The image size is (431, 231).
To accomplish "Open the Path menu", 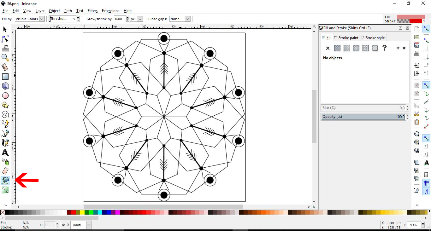I will 68,11.
